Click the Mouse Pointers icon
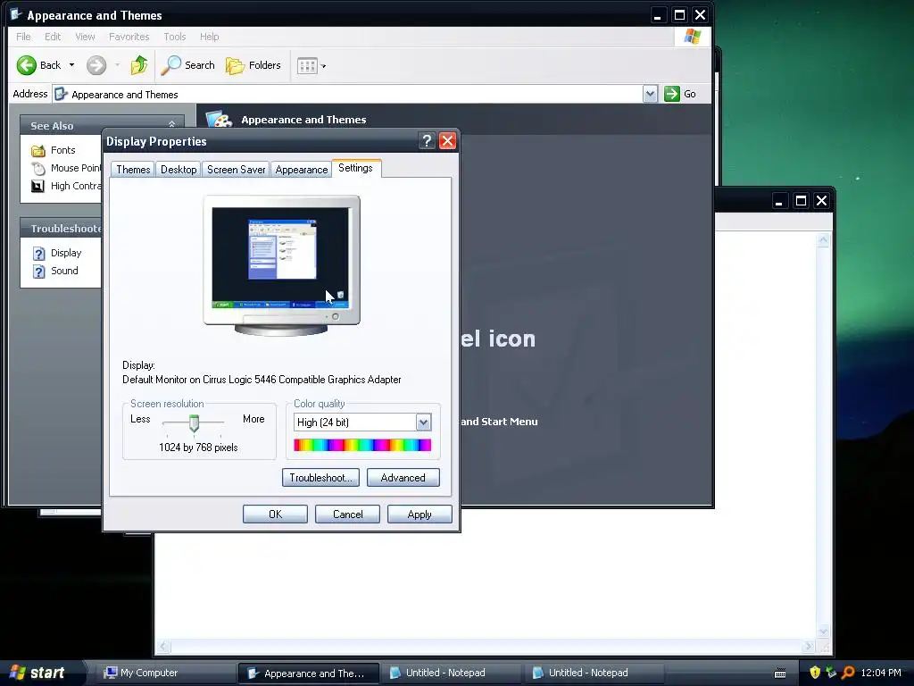Image resolution: width=914 pixels, height=686 pixels. click(38, 169)
